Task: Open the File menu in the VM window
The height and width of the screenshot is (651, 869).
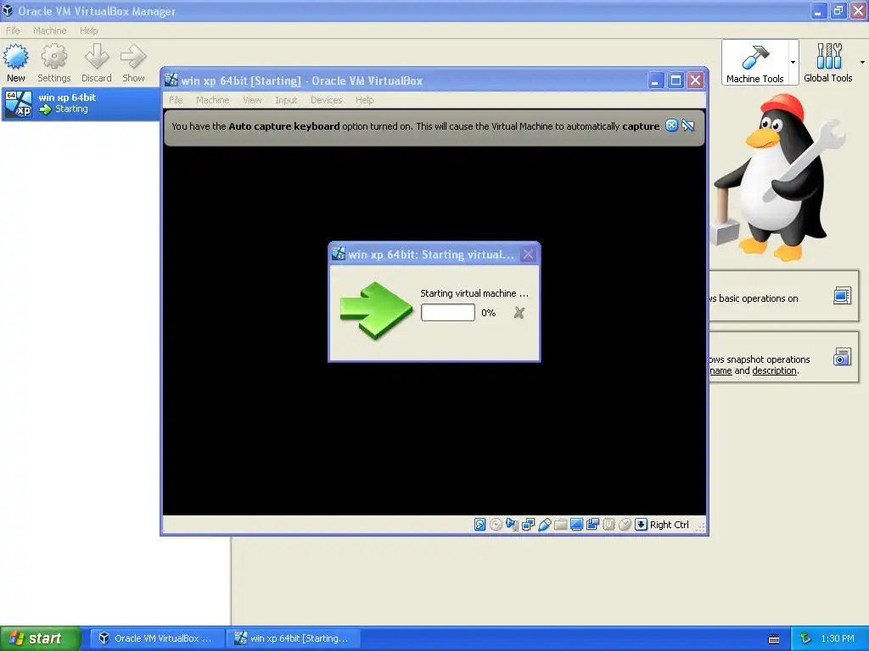Action: point(176,100)
